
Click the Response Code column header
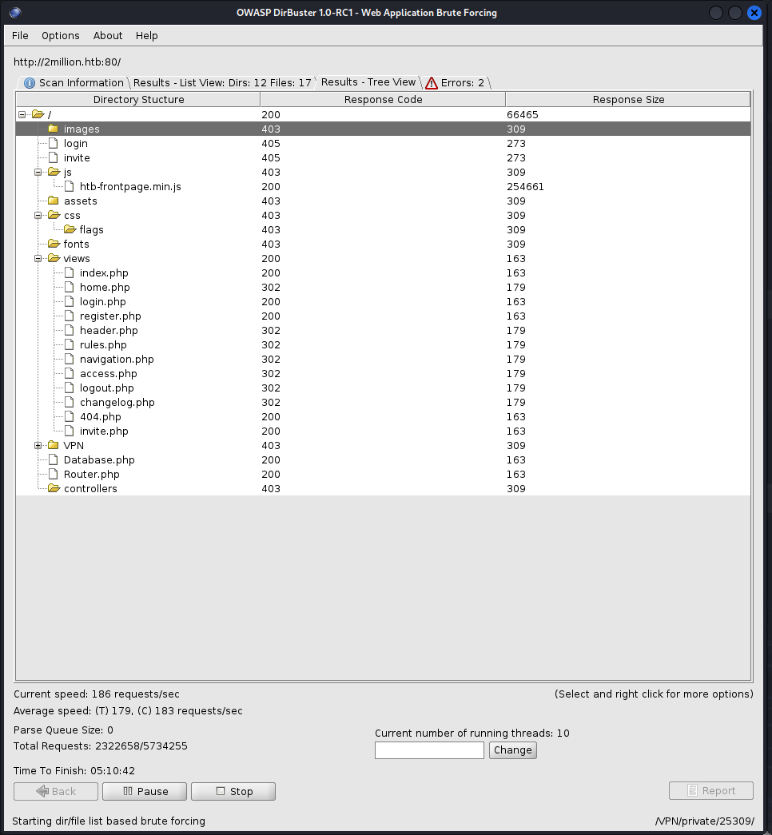[x=383, y=100]
